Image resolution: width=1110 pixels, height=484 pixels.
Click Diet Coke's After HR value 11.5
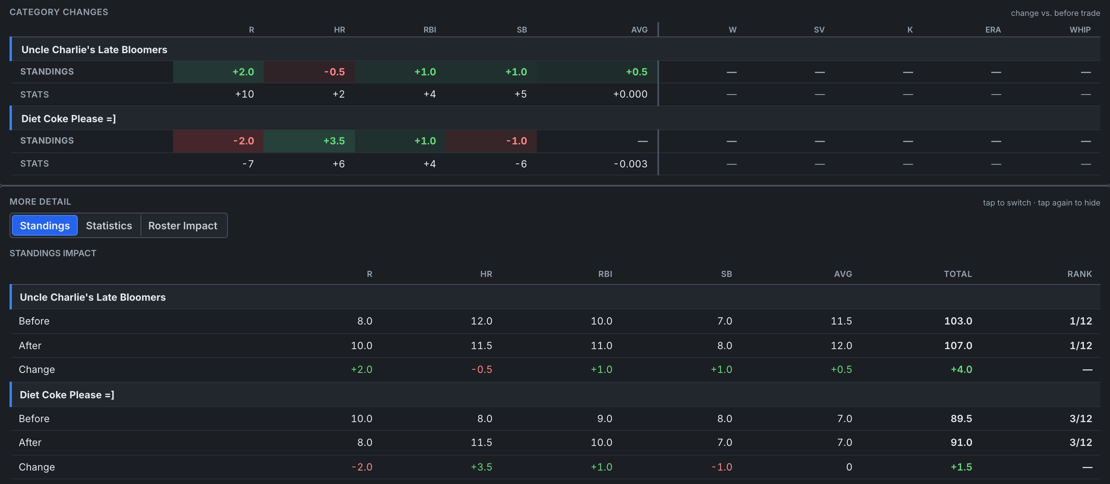481,442
